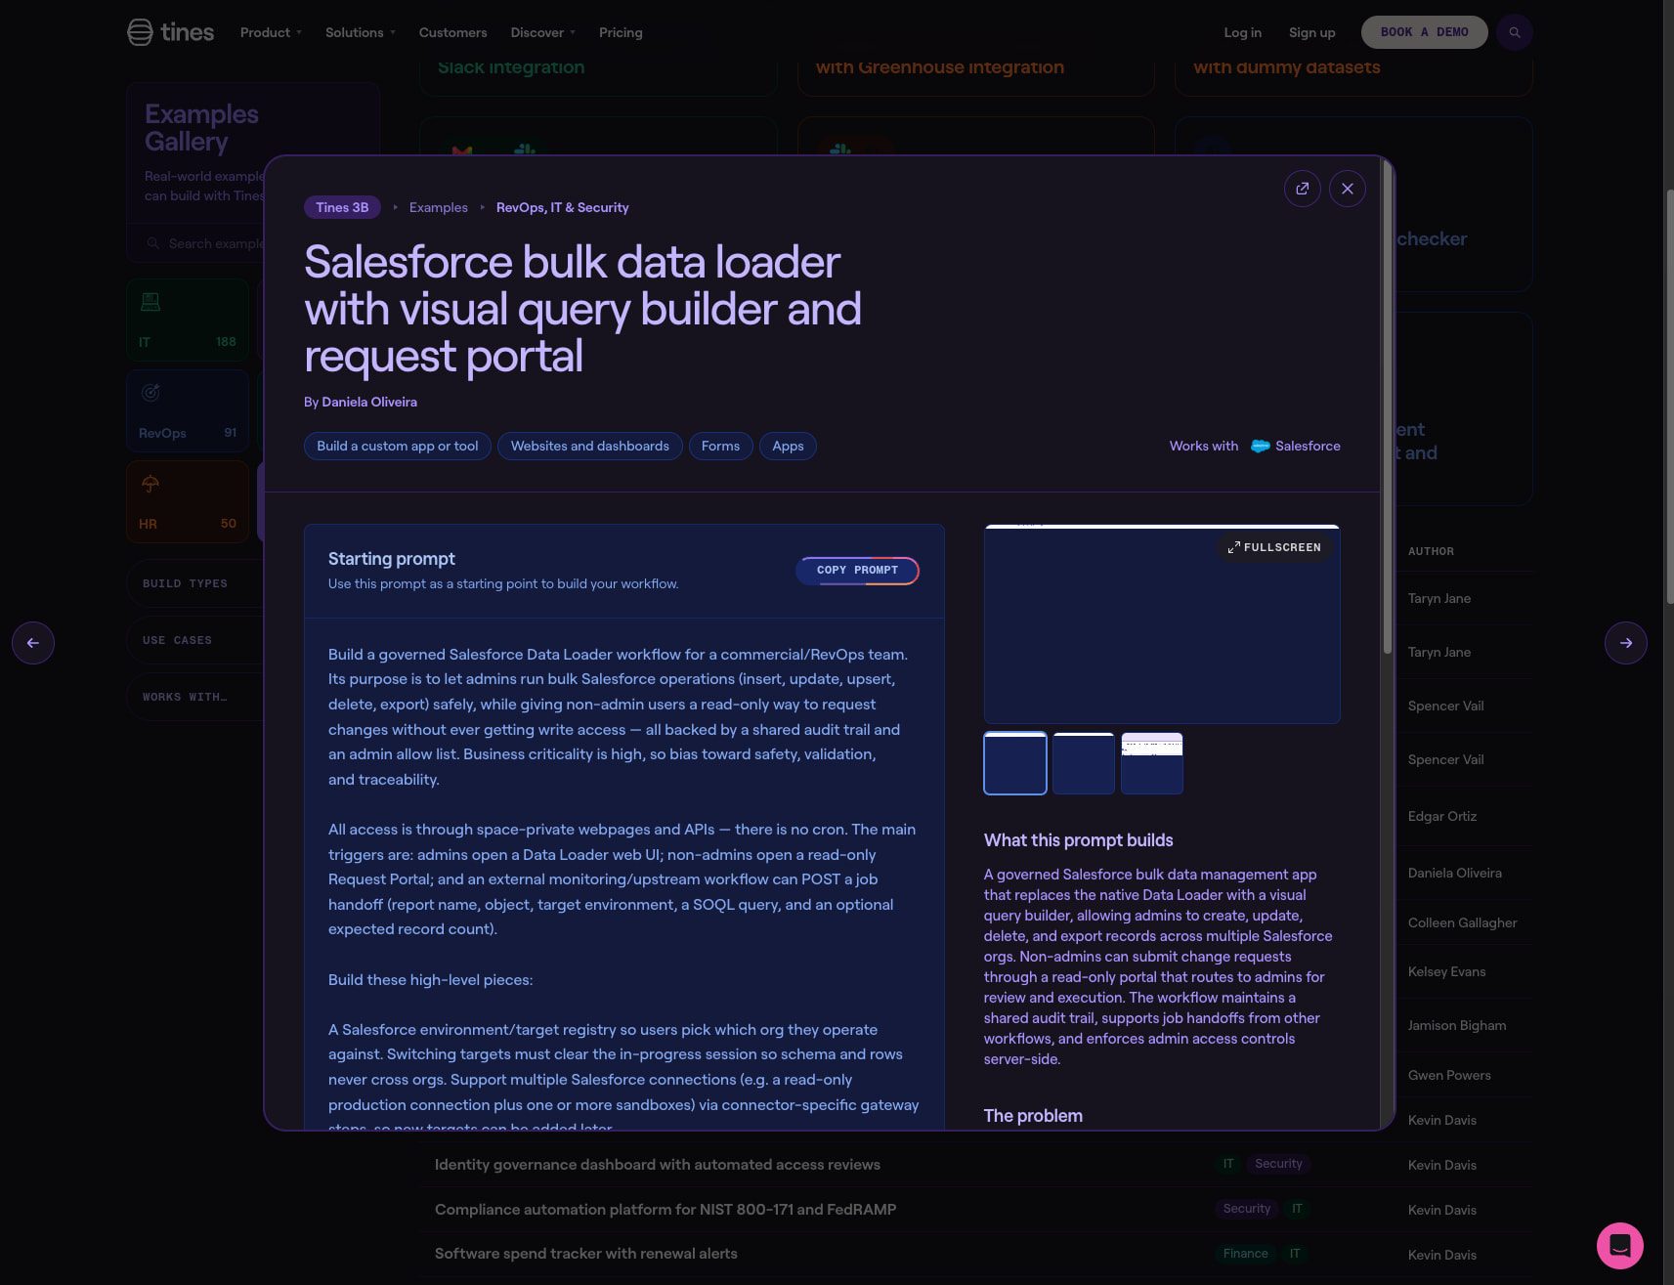This screenshot has width=1674, height=1285.
Task: Click Finance tag on spend tracker row
Action: 1245,1254
